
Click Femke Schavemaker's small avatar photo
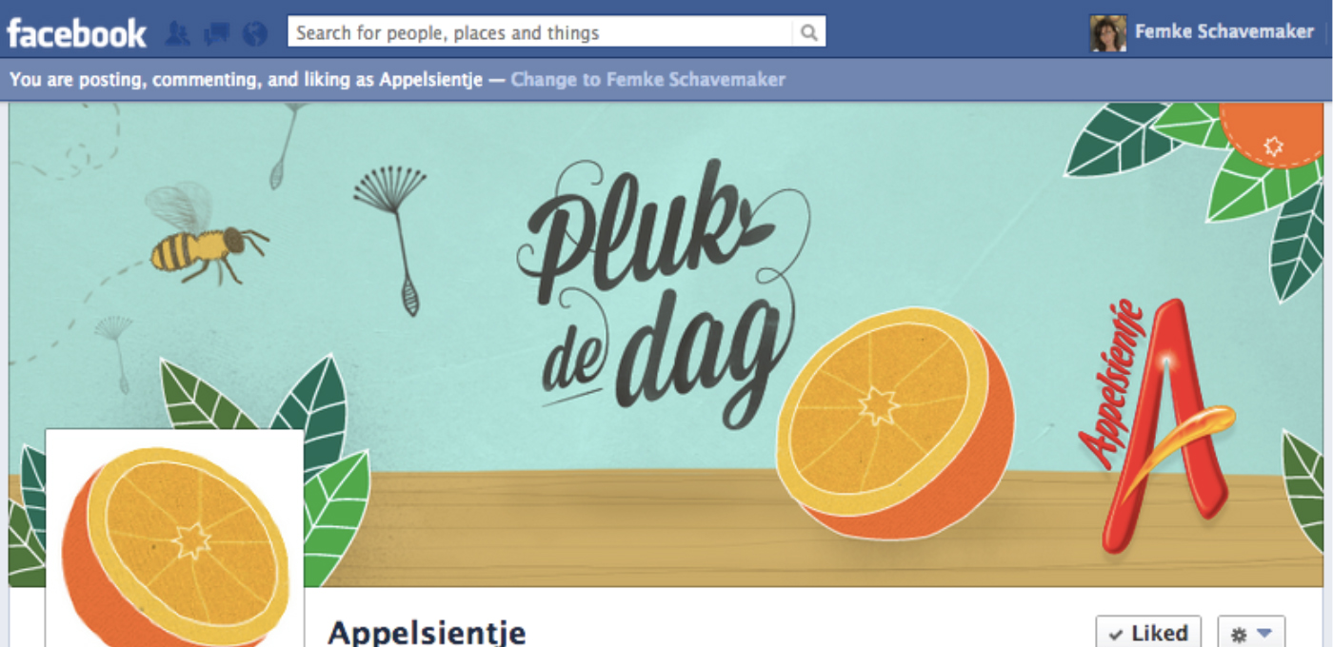click(x=1107, y=32)
